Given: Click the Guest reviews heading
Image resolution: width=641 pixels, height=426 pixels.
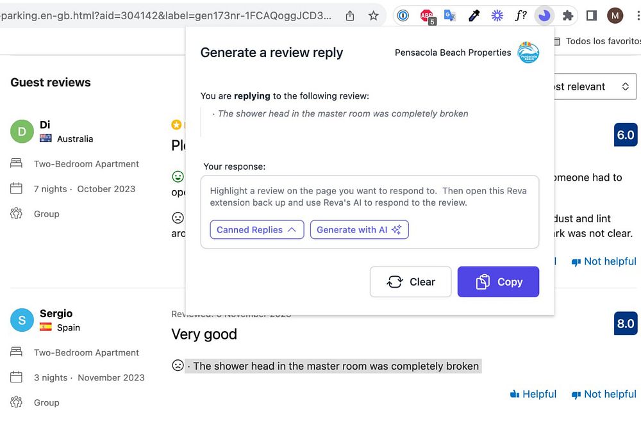Looking at the screenshot, I should pyautogui.click(x=51, y=83).
